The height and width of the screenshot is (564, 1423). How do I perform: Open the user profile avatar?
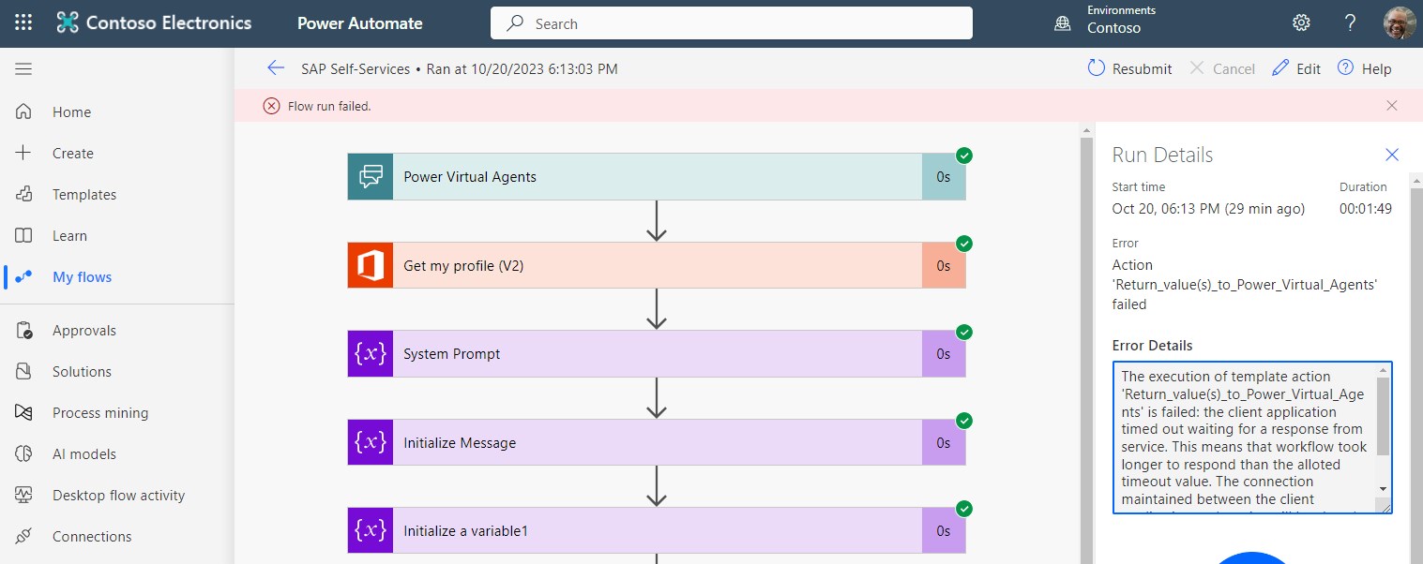click(1400, 23)
